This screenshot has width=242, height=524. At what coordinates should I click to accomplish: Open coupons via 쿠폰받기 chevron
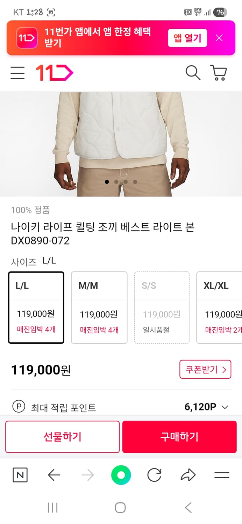[205, 369]
